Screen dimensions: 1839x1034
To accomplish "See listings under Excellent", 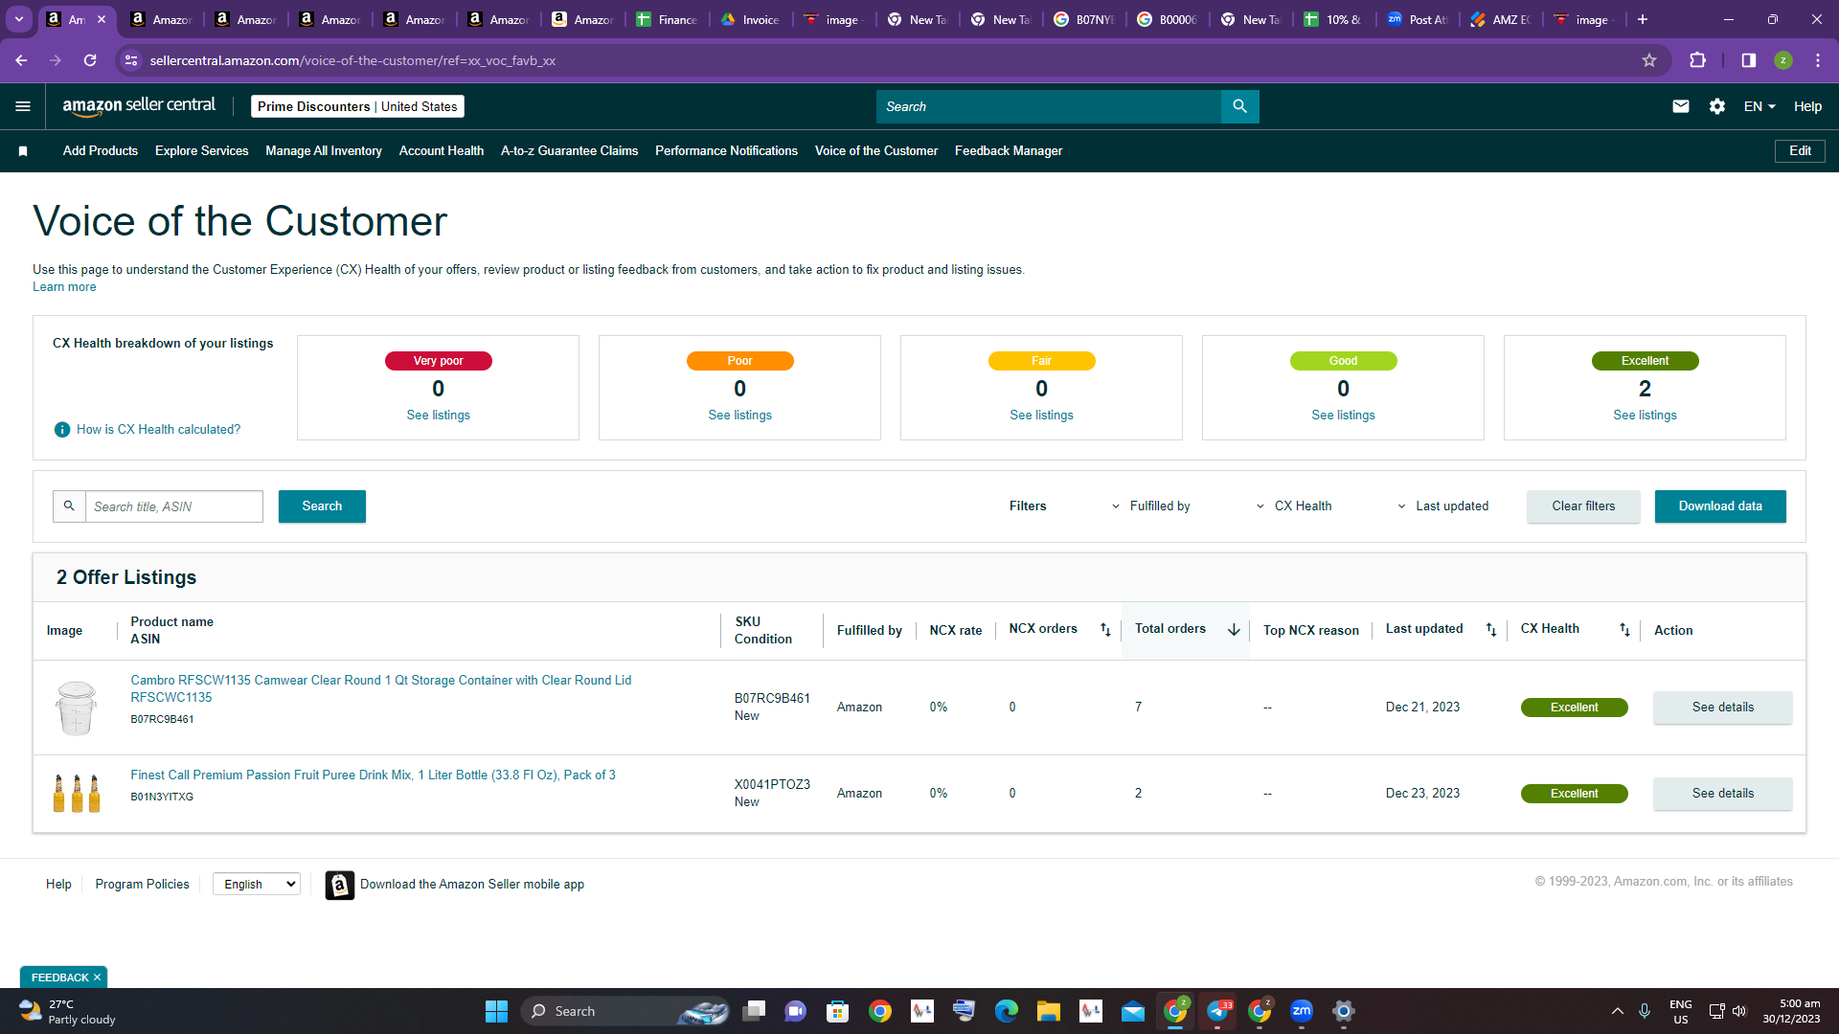I will coord(1645,416).
